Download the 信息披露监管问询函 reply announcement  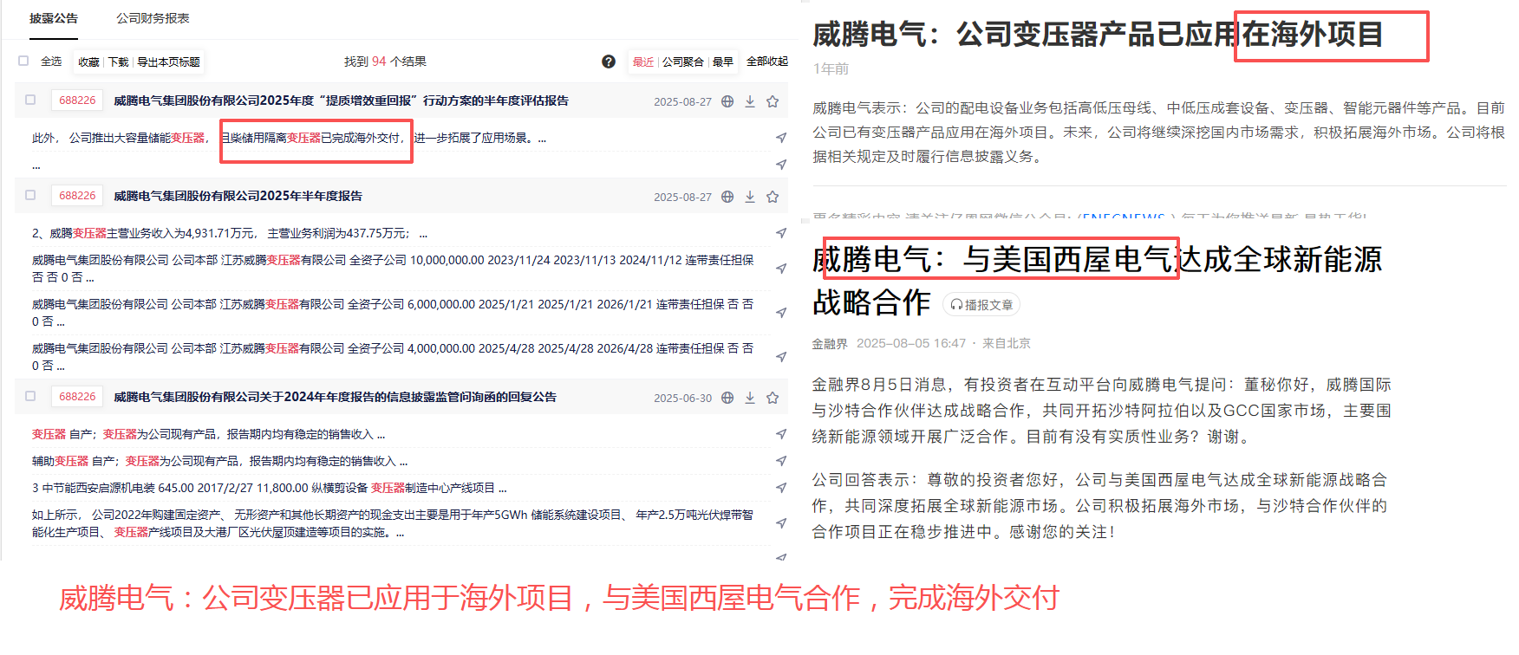point(750,398)
